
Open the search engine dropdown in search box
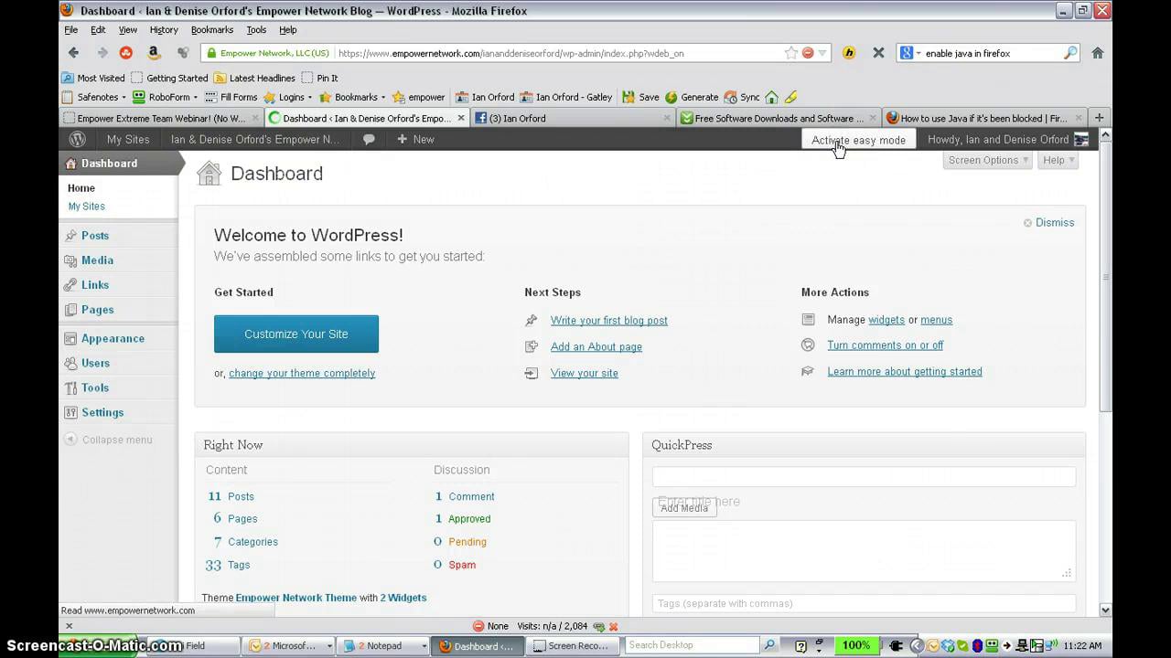pyautogui.click(x=910, y=53)
